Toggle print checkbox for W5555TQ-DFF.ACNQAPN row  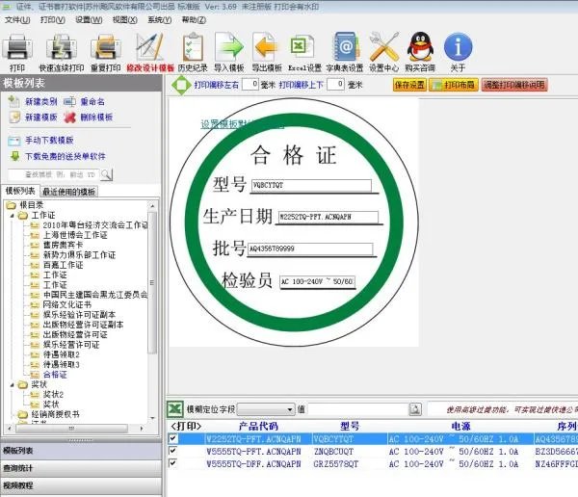[x=172, y=463]
